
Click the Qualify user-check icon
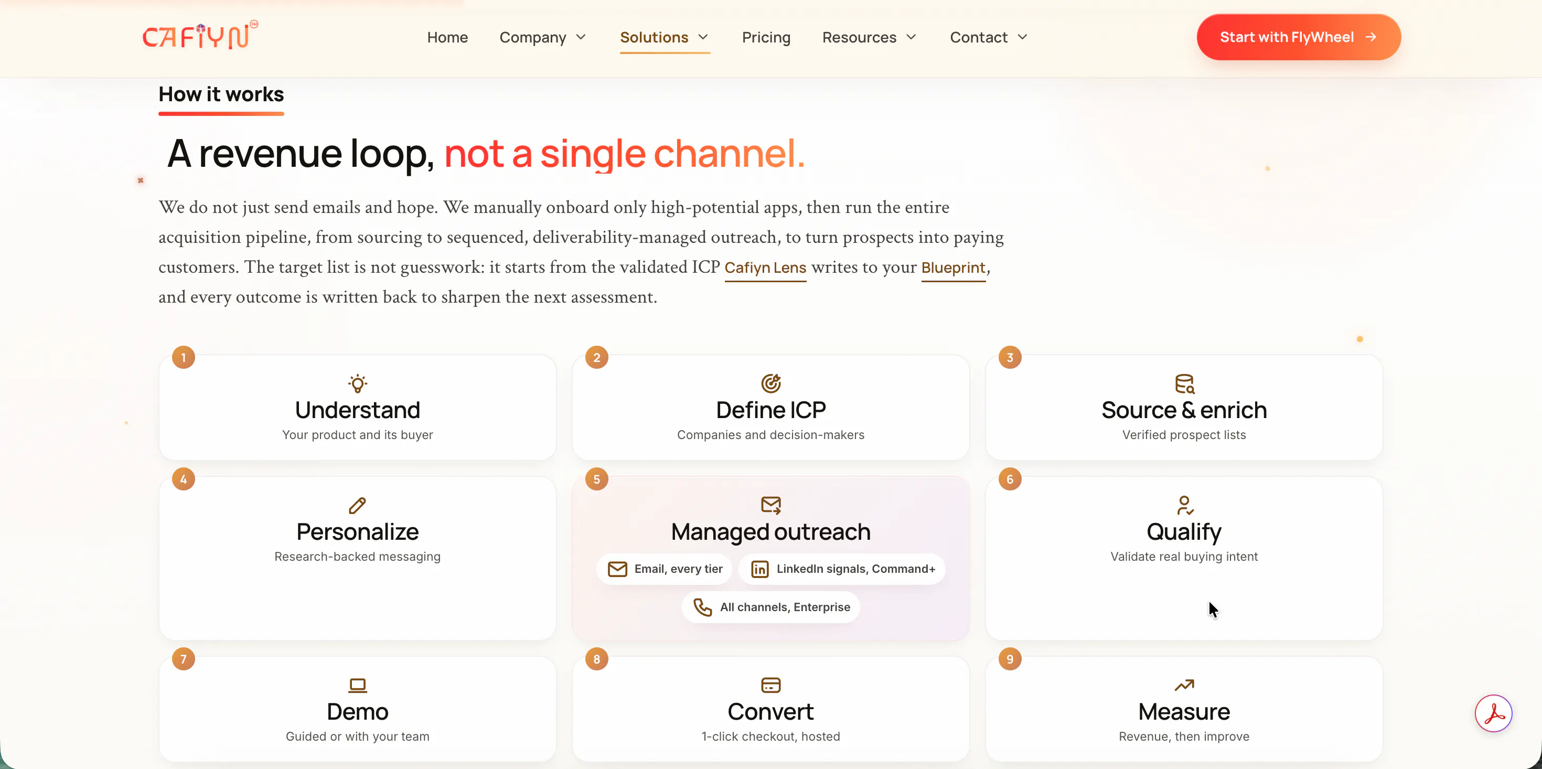[x=1184, y=505]
